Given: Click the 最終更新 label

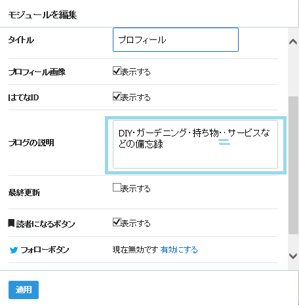Looking at the screenshot, I should (24, 192).
